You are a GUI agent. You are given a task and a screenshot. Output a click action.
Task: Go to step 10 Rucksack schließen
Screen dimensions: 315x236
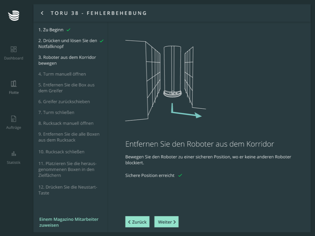[61, 152]
